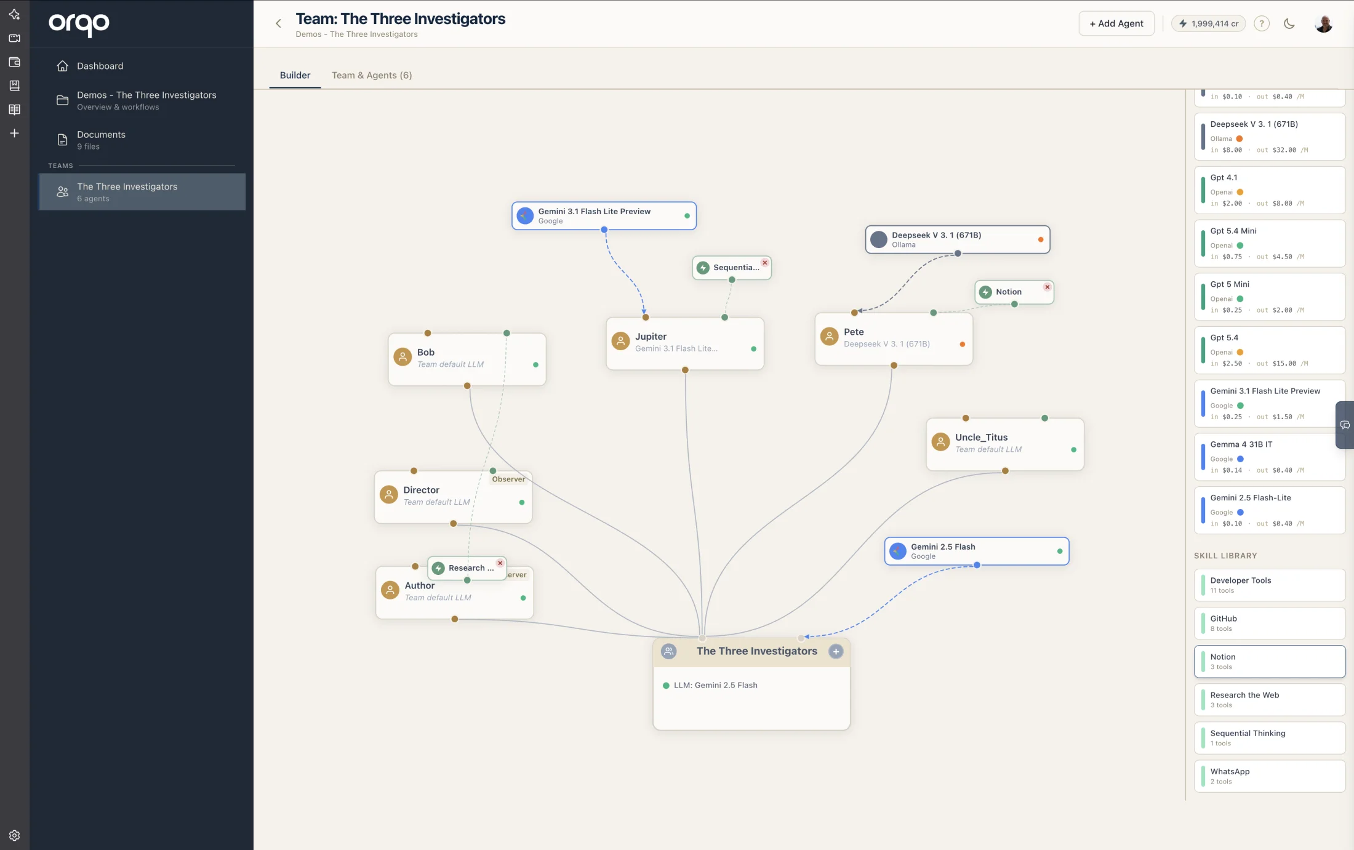Click the user avatar in header
This screenshot has width=1354, height=850.
pyautogui.click(x=1323, y=23)
